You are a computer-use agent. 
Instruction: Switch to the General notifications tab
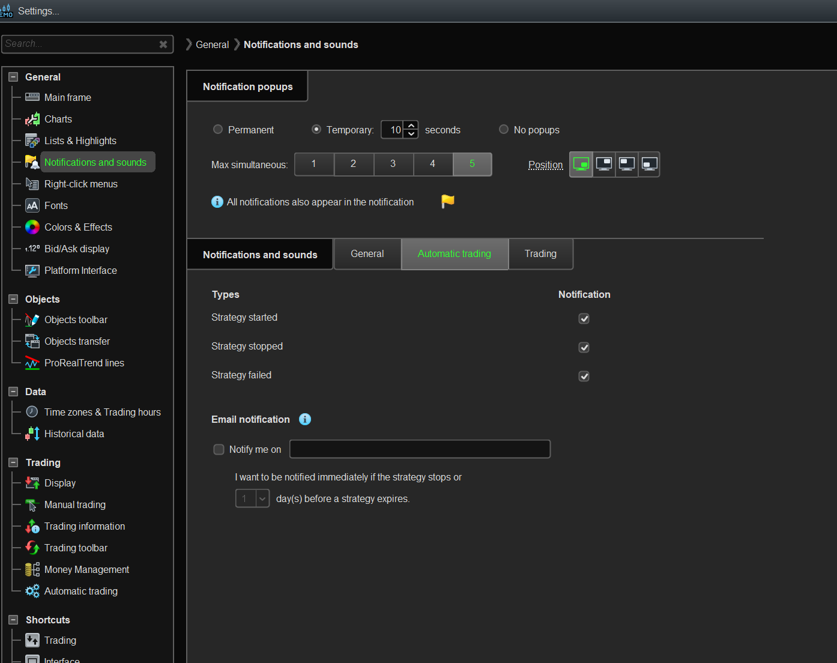(367, 254)
